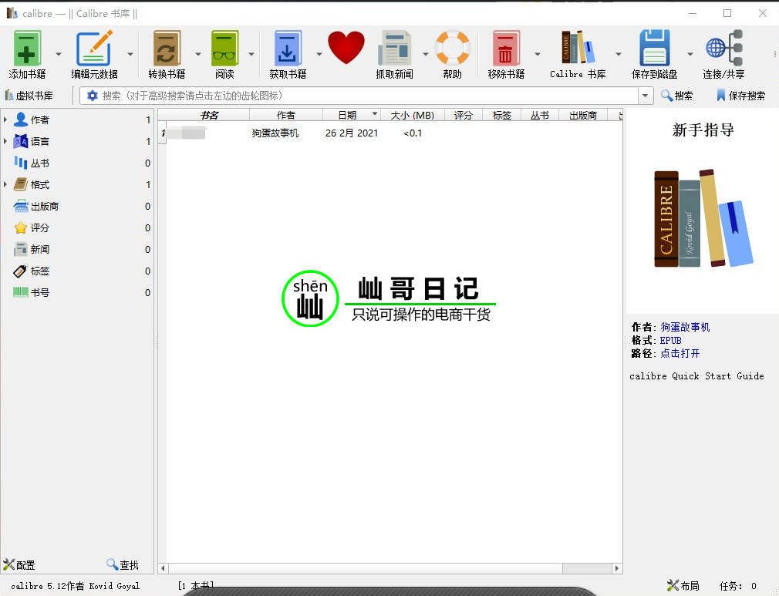Click the 点击打开 path link

coord(680,353)
